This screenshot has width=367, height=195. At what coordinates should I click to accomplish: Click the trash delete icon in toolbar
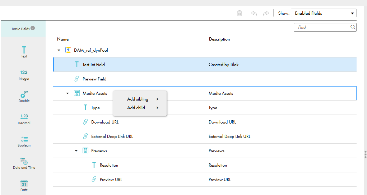click(240, 13)
